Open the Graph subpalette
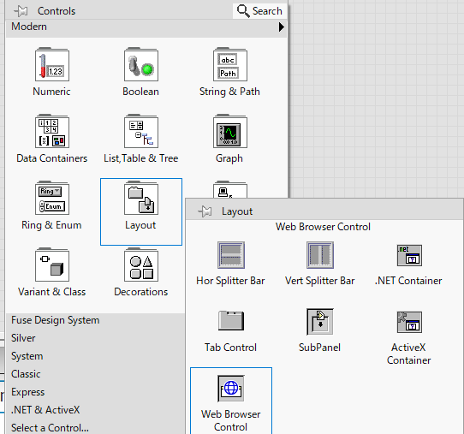The image size is (464, 434). [230, 131]
